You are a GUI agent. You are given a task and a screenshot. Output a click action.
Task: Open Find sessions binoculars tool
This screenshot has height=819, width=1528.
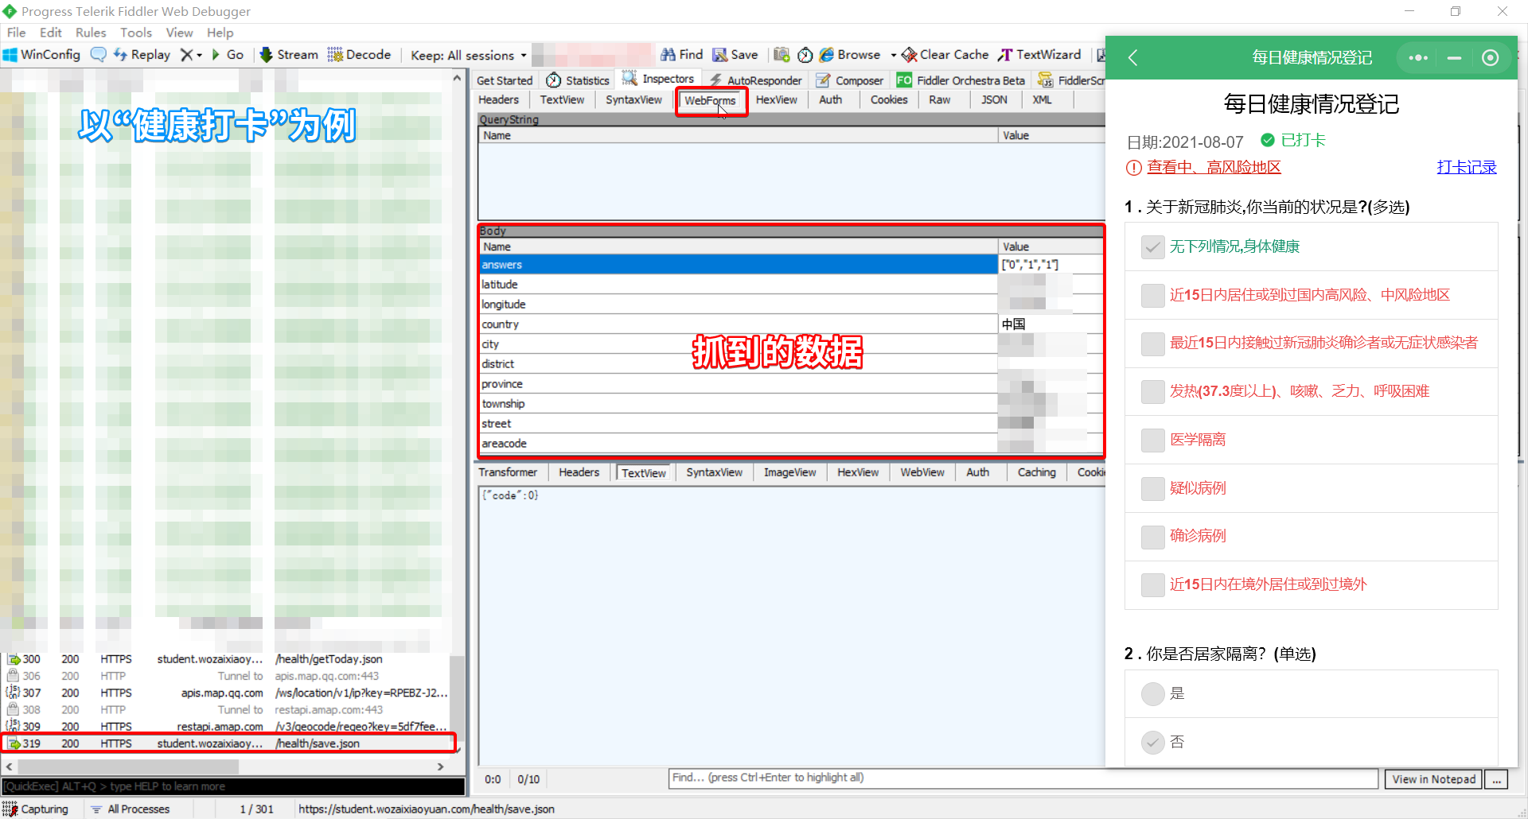point(682,55)
